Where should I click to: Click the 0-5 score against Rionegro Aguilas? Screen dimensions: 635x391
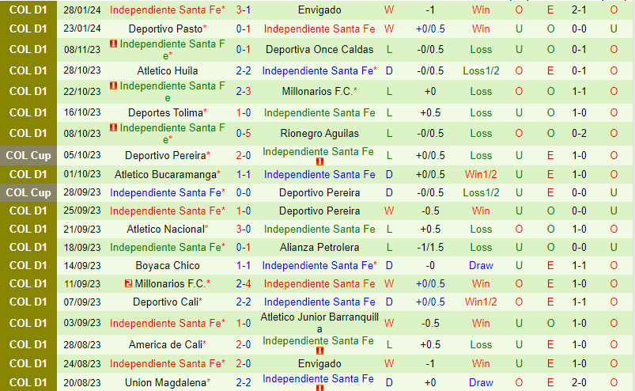click(244, 133)
